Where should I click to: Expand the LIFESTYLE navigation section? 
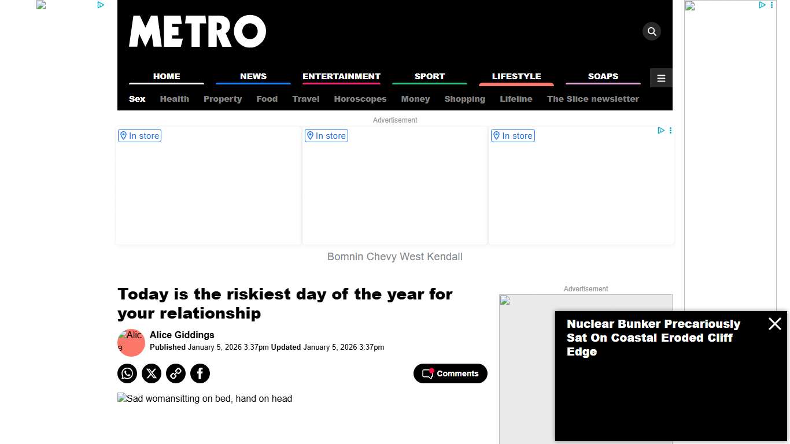pos(516,76)
